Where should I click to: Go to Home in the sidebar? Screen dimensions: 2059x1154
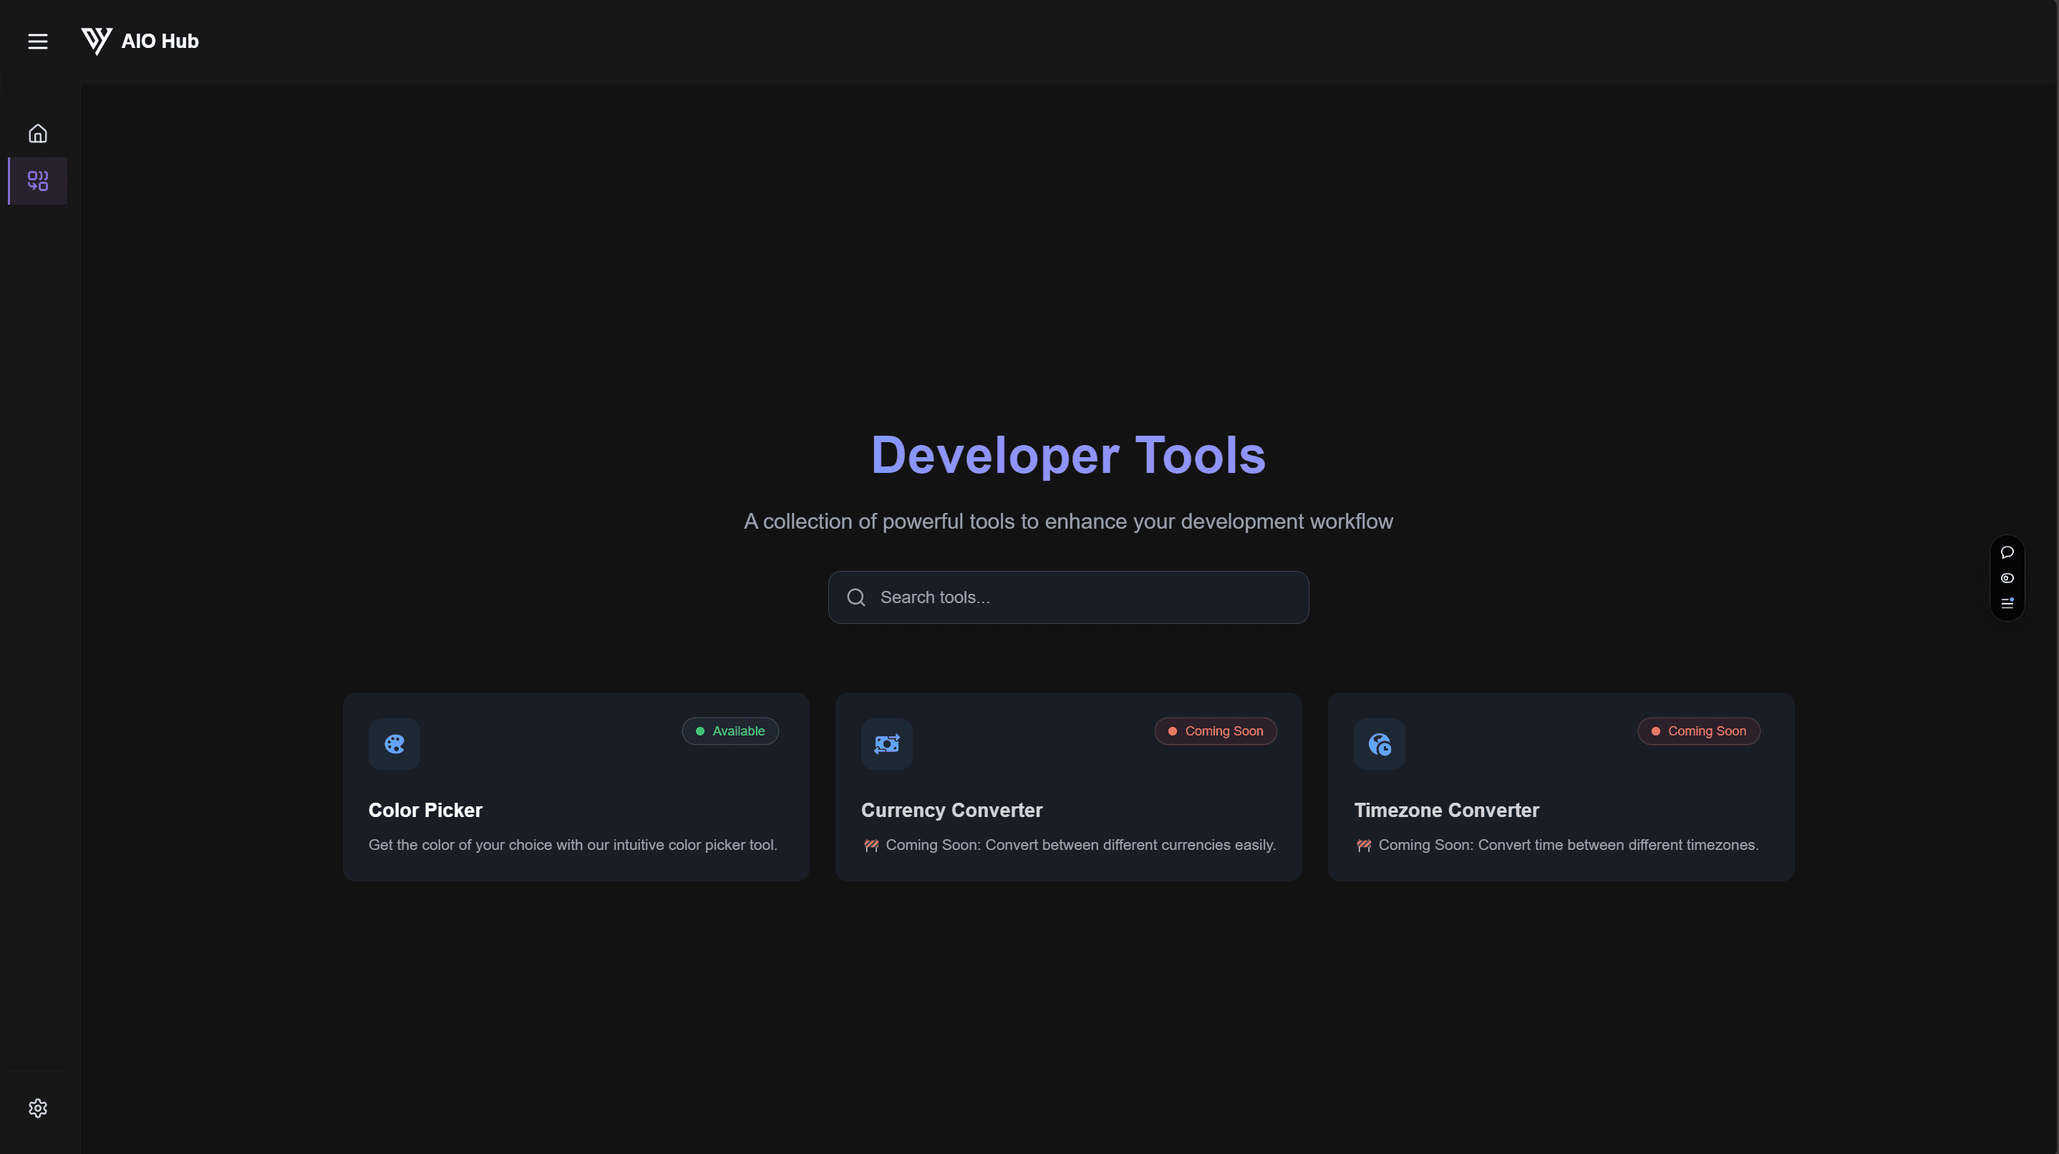[x=37, y=133]
